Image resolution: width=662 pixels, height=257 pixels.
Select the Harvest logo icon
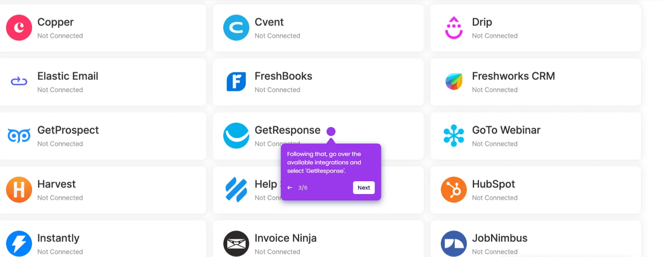[x=19, y=190]
